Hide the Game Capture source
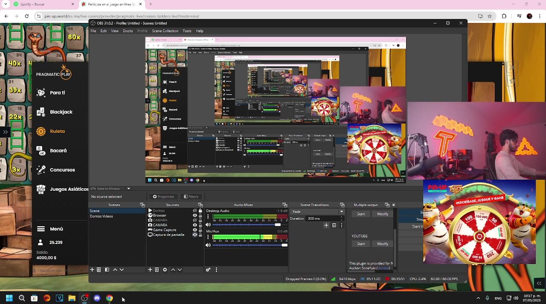Image resolution: width=546 pixels, height=304 pixels. pyautogui.click(x=195, y=230)
